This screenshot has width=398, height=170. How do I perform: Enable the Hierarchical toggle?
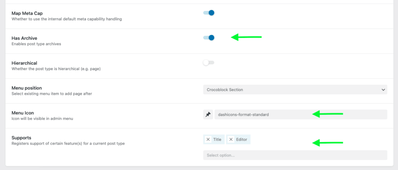click(x=209, y=62)
